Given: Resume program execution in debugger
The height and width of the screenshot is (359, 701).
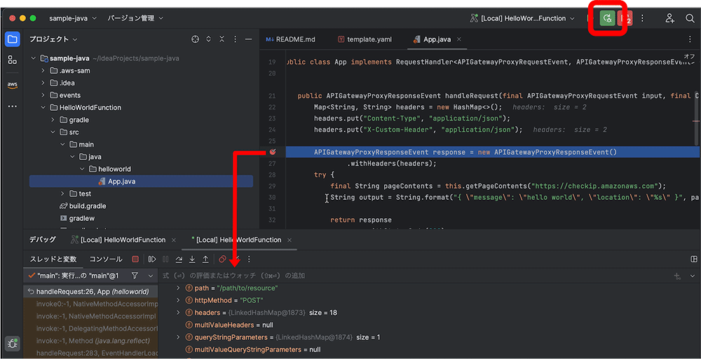Looking at the screenshot, I should coord(152,259).
